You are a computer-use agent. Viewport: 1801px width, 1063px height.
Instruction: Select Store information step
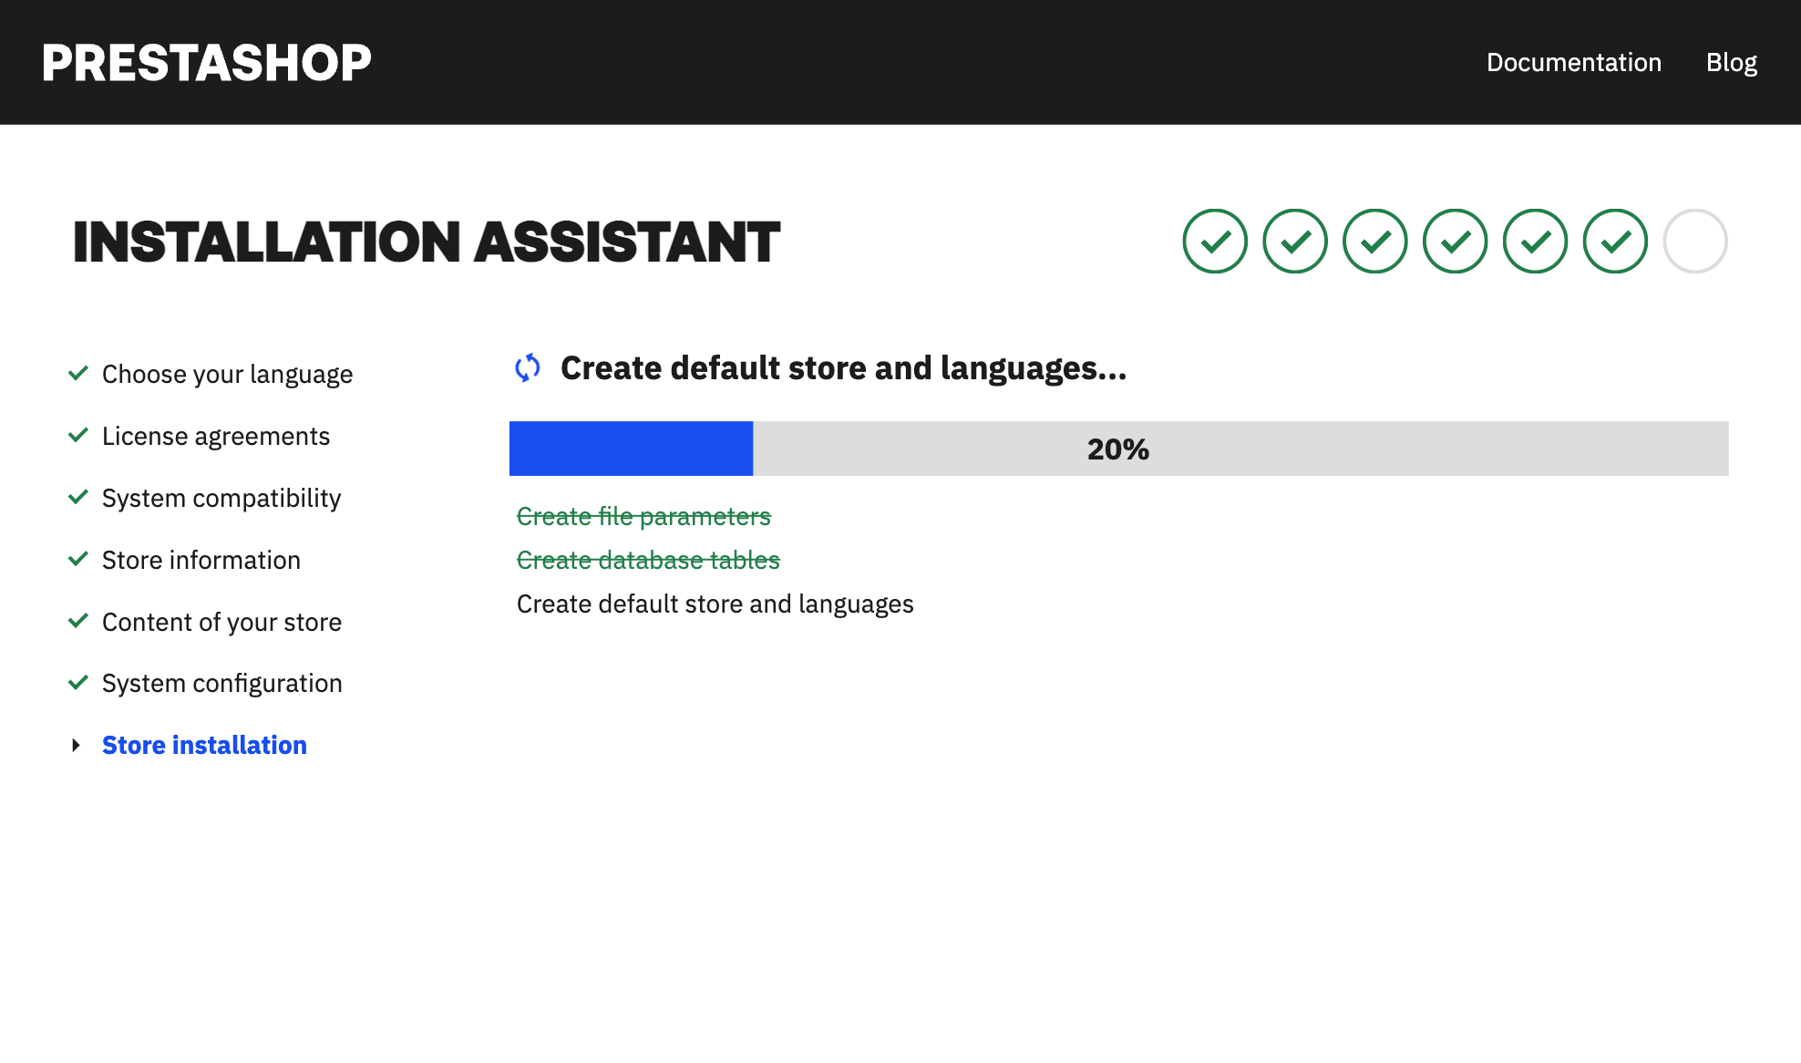[x=201, y=560]
